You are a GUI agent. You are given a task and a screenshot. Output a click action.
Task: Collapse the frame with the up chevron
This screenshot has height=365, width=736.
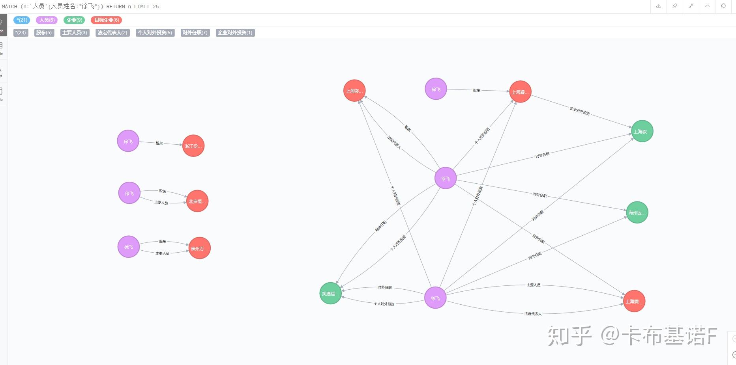[x=707, y=6]
